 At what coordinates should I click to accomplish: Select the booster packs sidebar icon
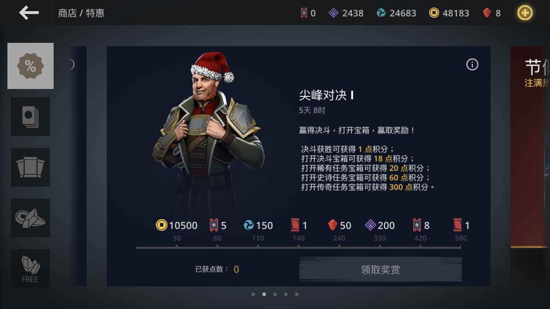(31, 167)
